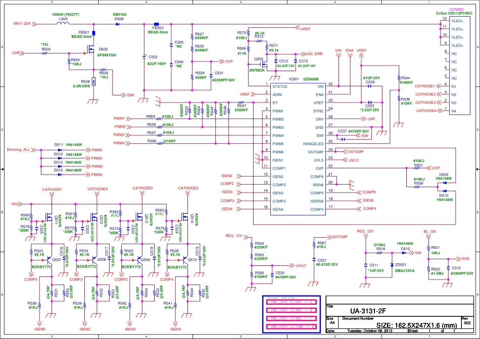Click the BL_ON net label

point(429,231)
